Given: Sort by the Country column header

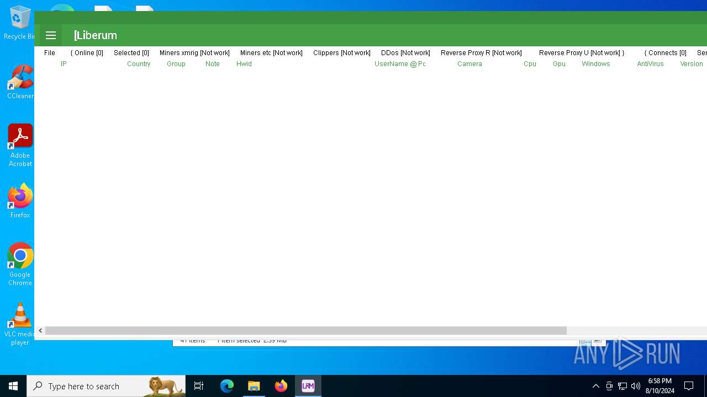Looking at the screenshot, I should [139, 64].
